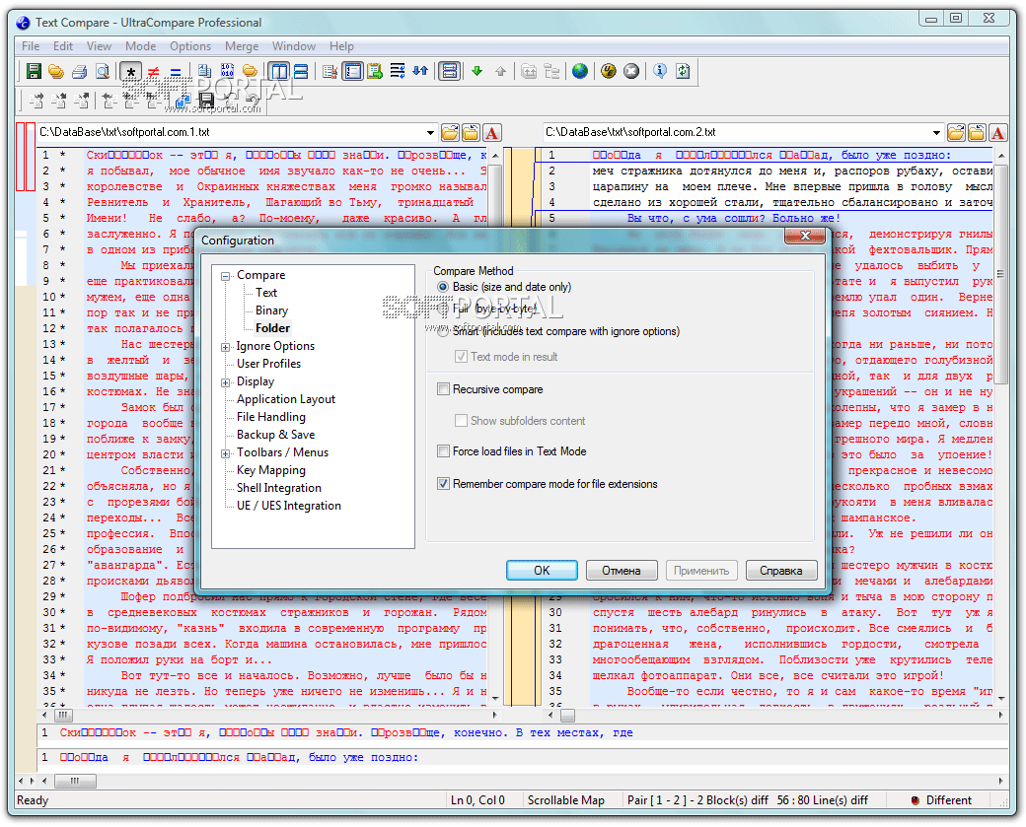Select User Profiles in configuration tree
Screen dimensions: 1026x827
click(268, 364)
